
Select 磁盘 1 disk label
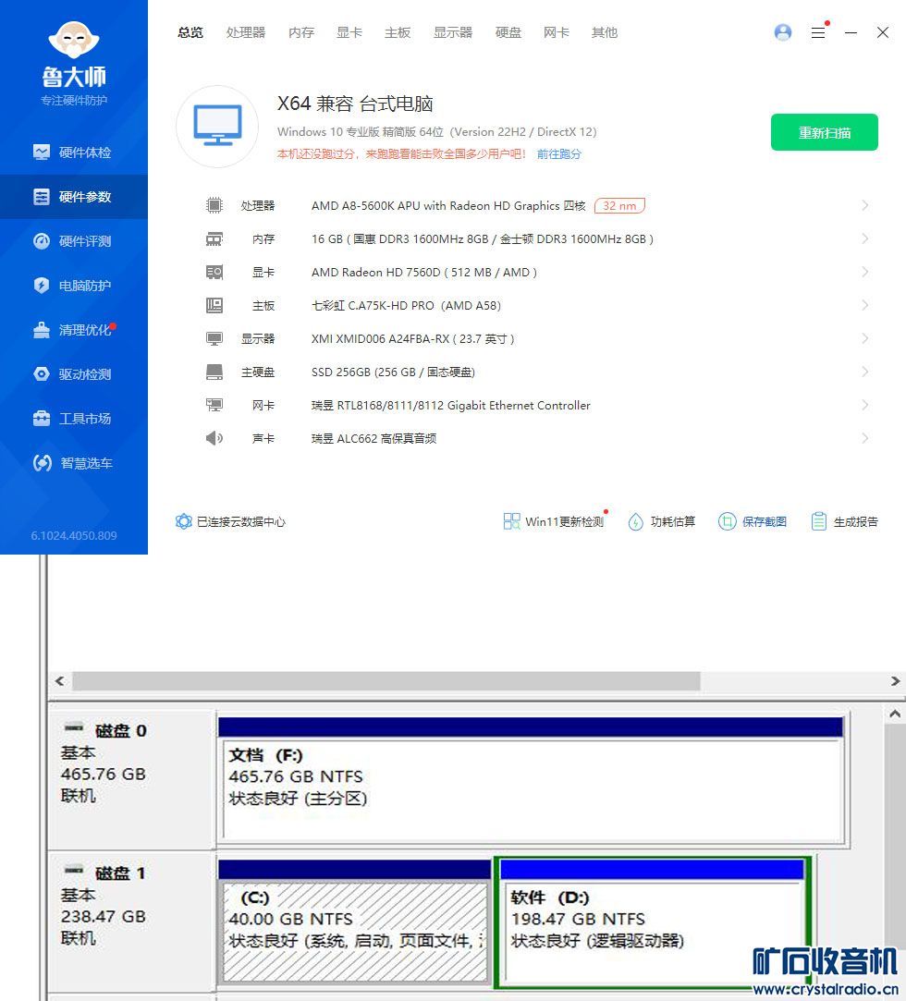(121, 873)
